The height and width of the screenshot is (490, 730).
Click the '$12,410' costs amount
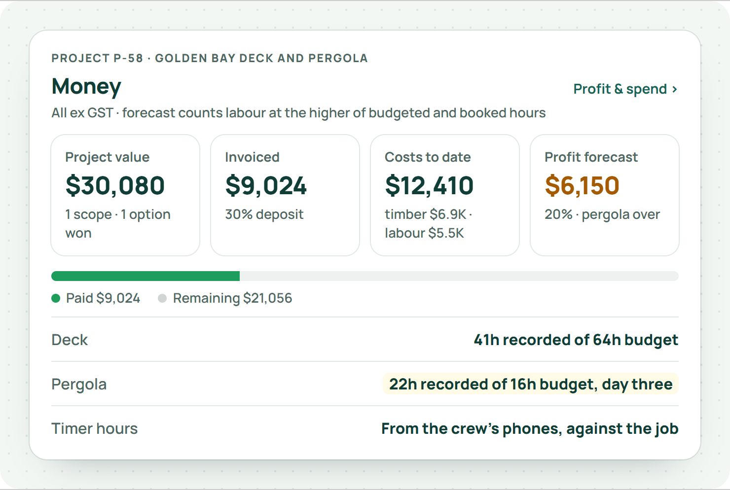pyautogui.click(x=429, y=185)
